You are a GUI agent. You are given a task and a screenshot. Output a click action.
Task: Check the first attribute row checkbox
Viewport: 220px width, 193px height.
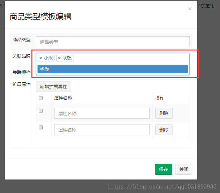point(41,111)
